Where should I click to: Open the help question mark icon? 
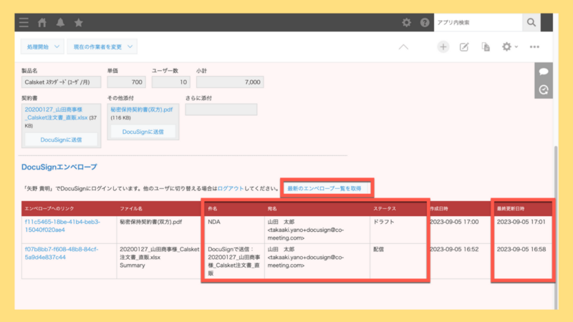point(425,23)
